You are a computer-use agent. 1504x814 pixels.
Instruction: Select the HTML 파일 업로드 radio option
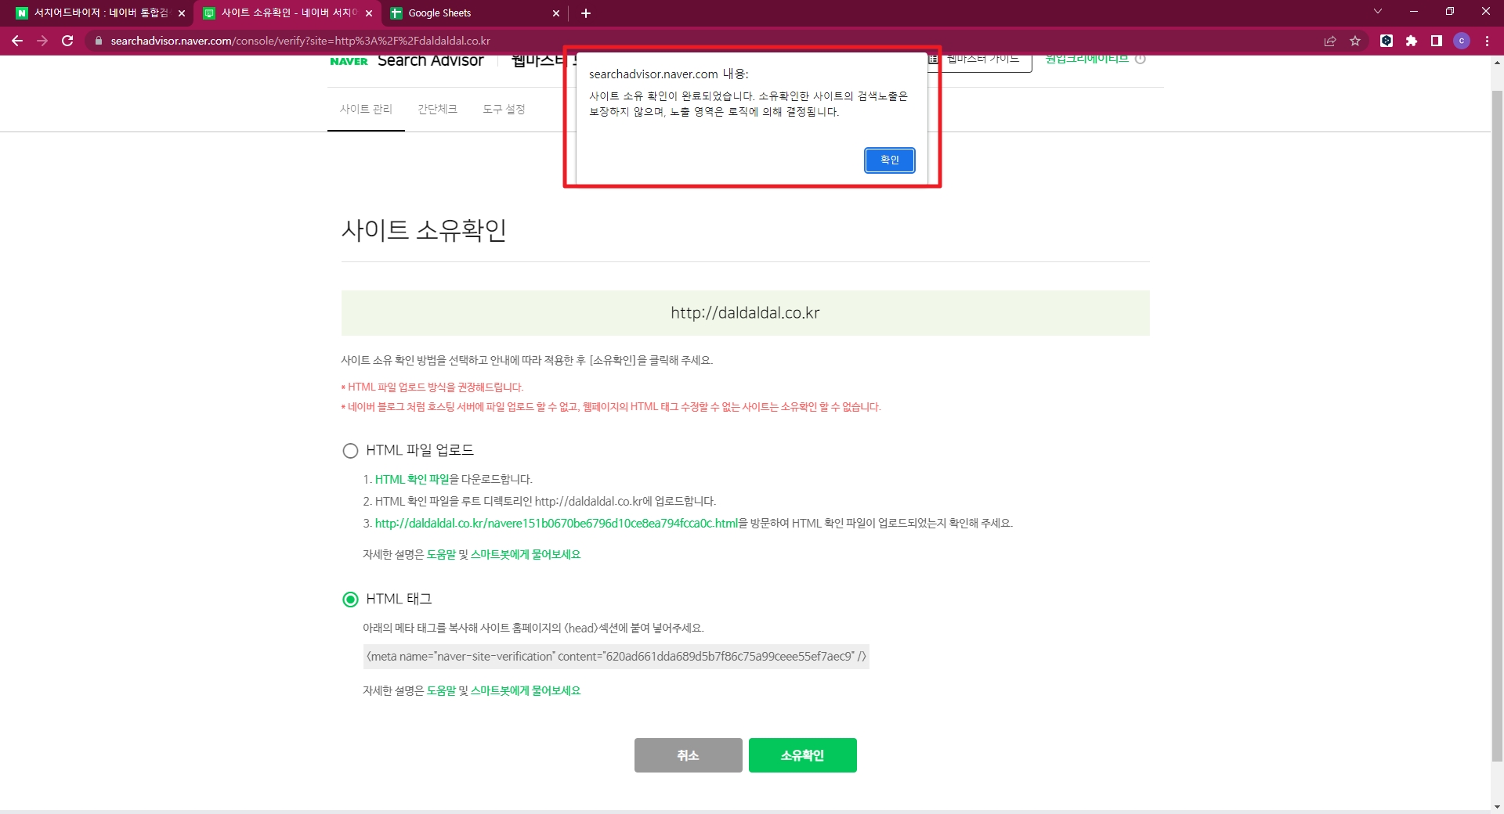point(350,451)
